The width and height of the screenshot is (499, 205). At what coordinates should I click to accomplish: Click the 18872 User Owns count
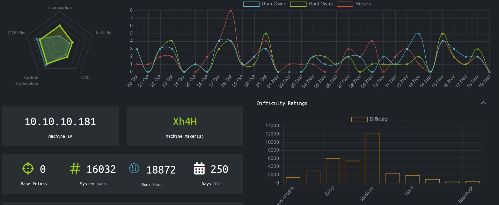[161, 170]
